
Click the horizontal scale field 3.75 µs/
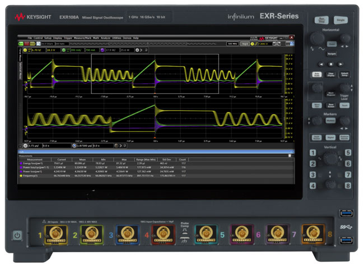click(x=35, y=145)
